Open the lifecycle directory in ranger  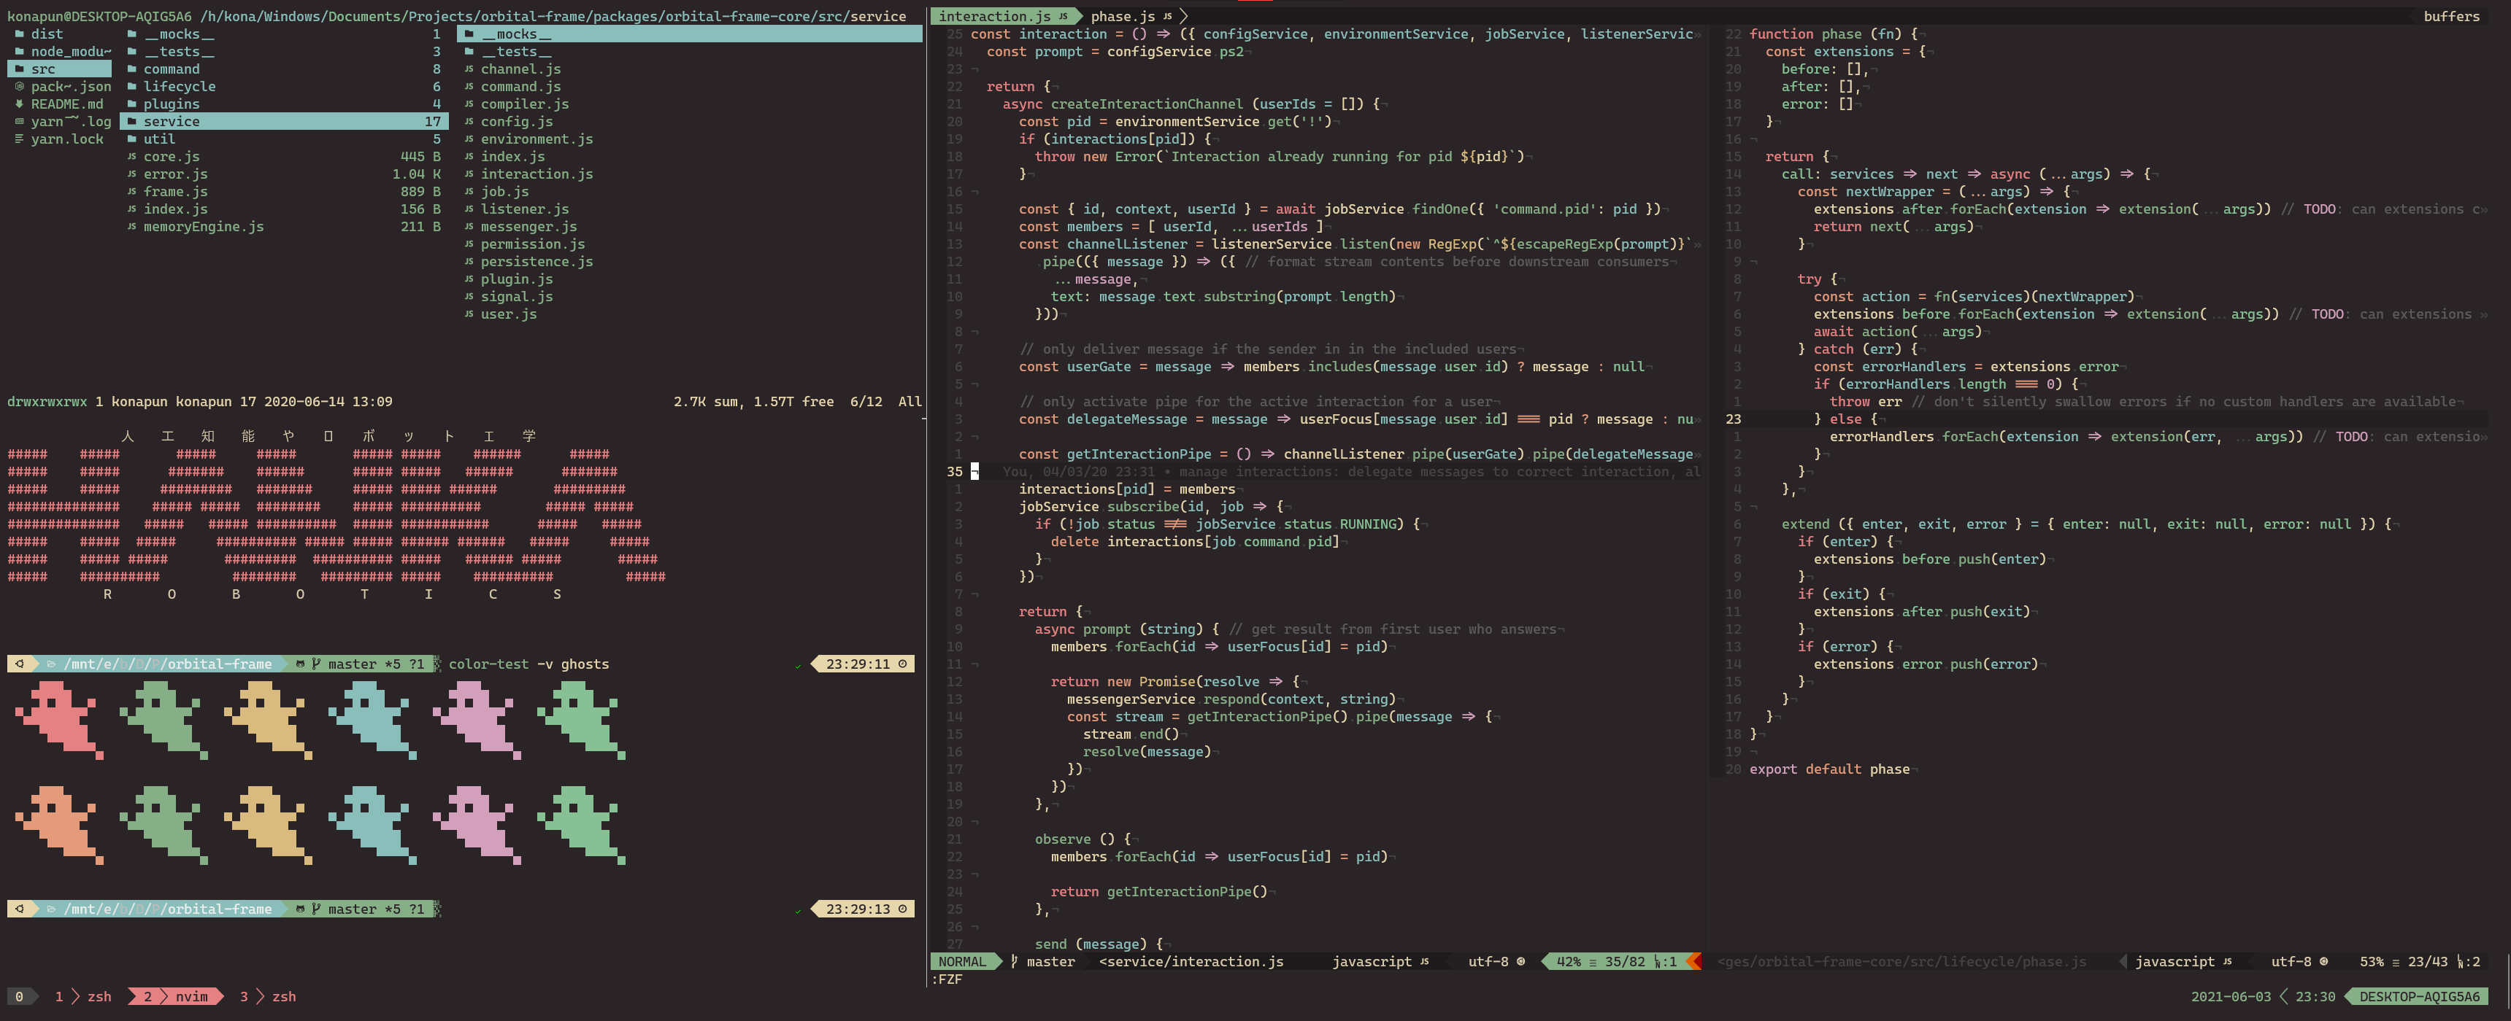click(x=180, y=87)
